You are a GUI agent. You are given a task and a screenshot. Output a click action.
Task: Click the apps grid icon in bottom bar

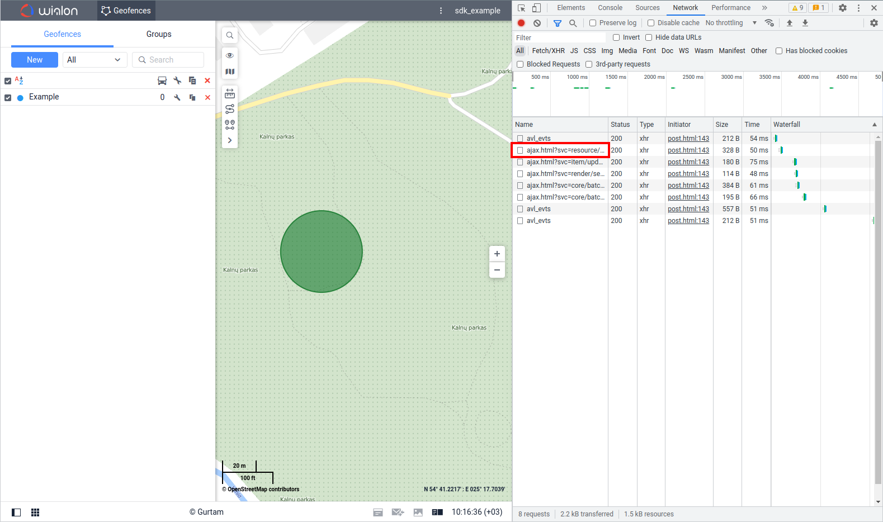click(x=35, y=512)
